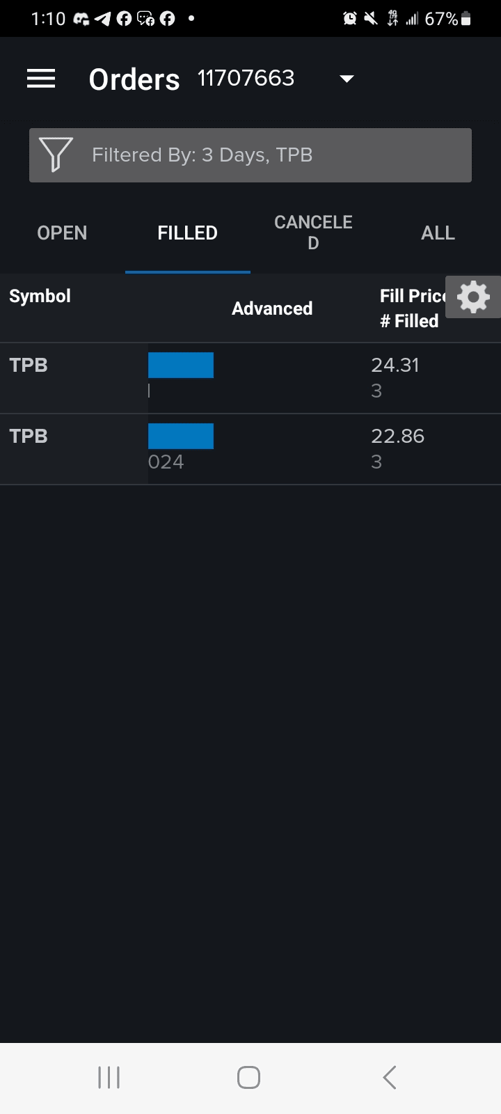501x1114 pixels.
Task: Open column settings gear icon
Action: 473,297
